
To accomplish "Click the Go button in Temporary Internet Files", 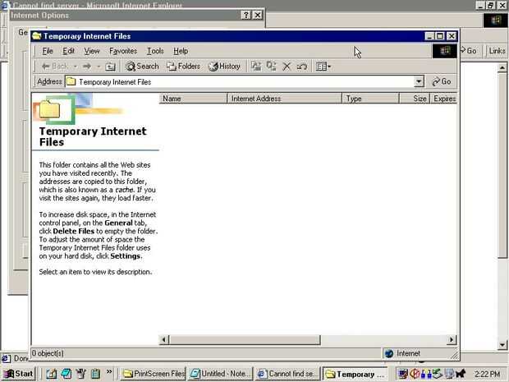I will 442,82.
